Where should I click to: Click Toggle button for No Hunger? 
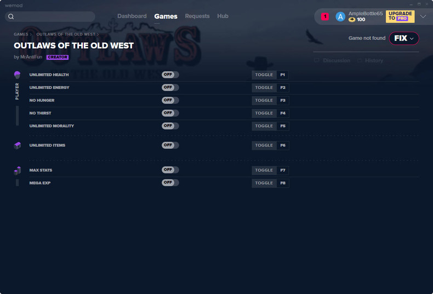coord(264,100)
